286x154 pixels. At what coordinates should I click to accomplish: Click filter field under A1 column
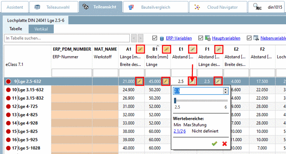coord(132,73)
